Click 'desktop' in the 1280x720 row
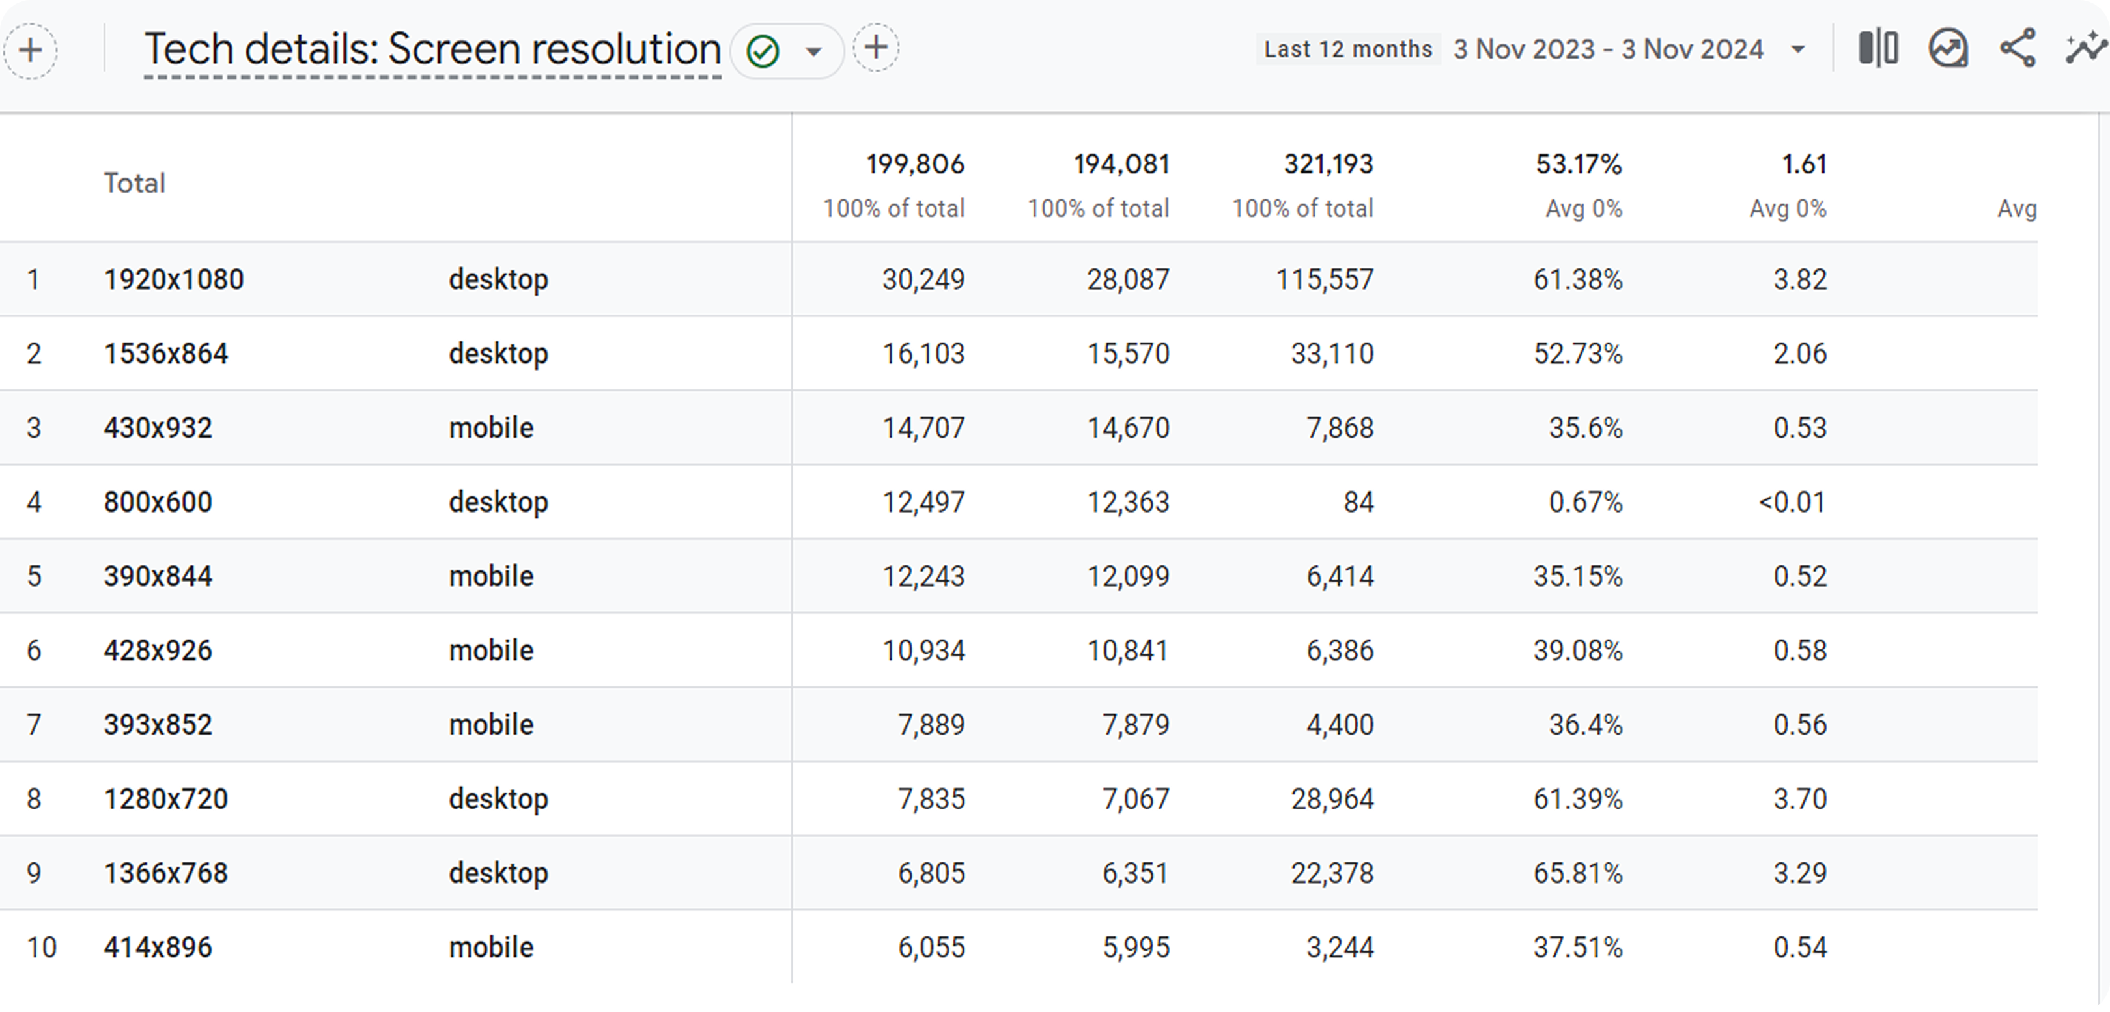 coord(498,800)
